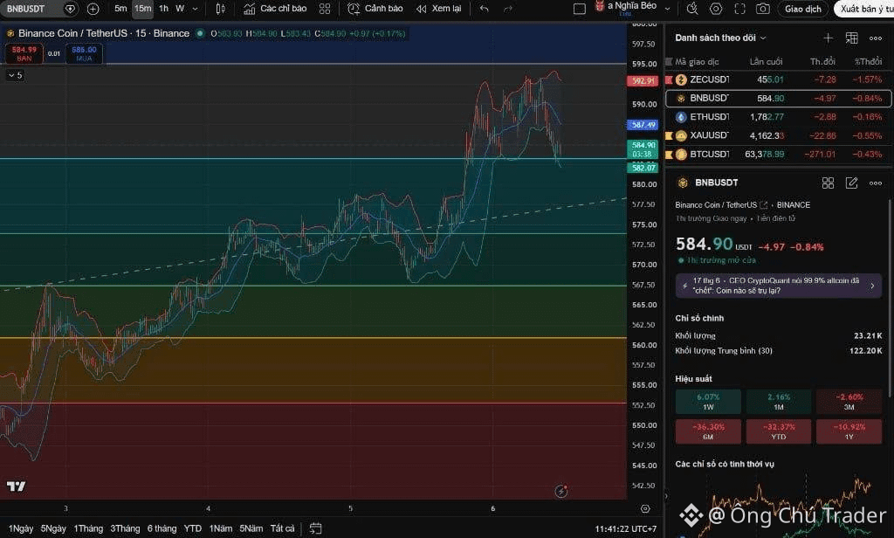The height and width of the screenshot is (538, 894).
Task: Open the Giao dịch trading panel
Action: [x=803, y=9]
